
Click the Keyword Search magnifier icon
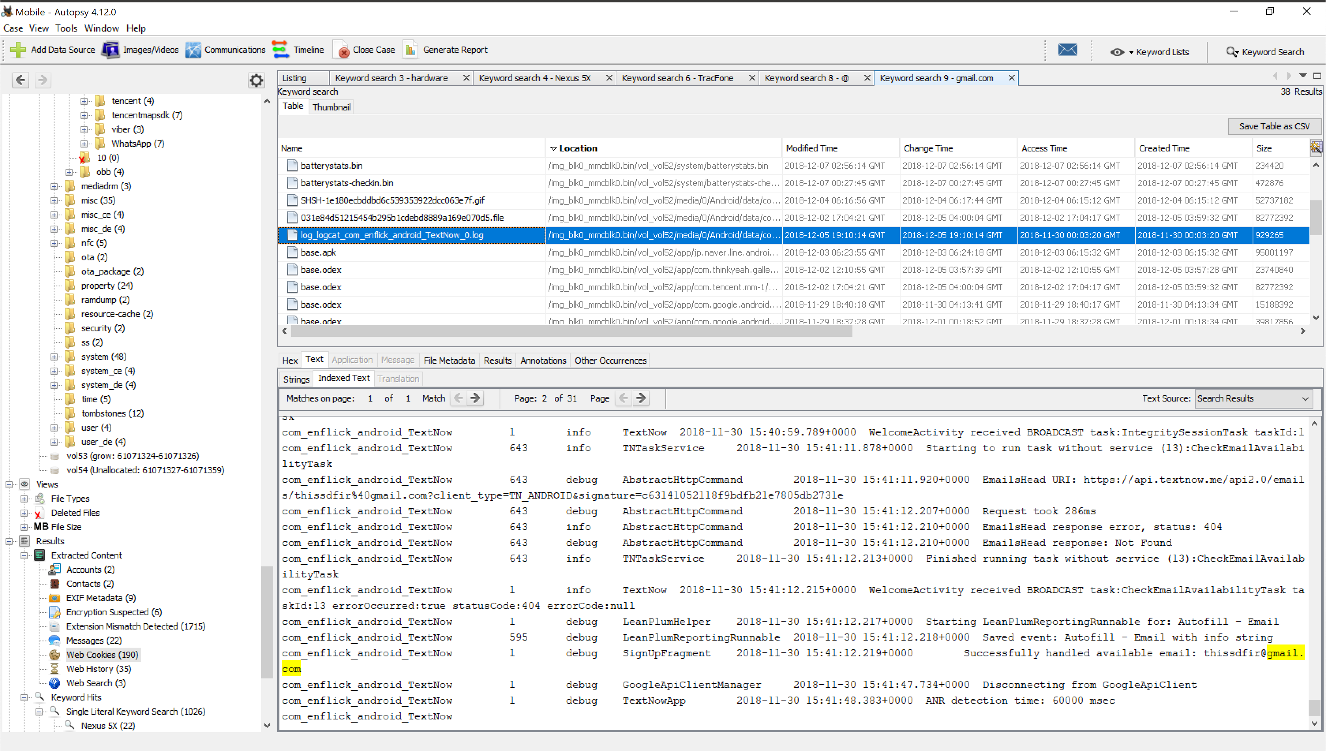(x=1232, y=52)
